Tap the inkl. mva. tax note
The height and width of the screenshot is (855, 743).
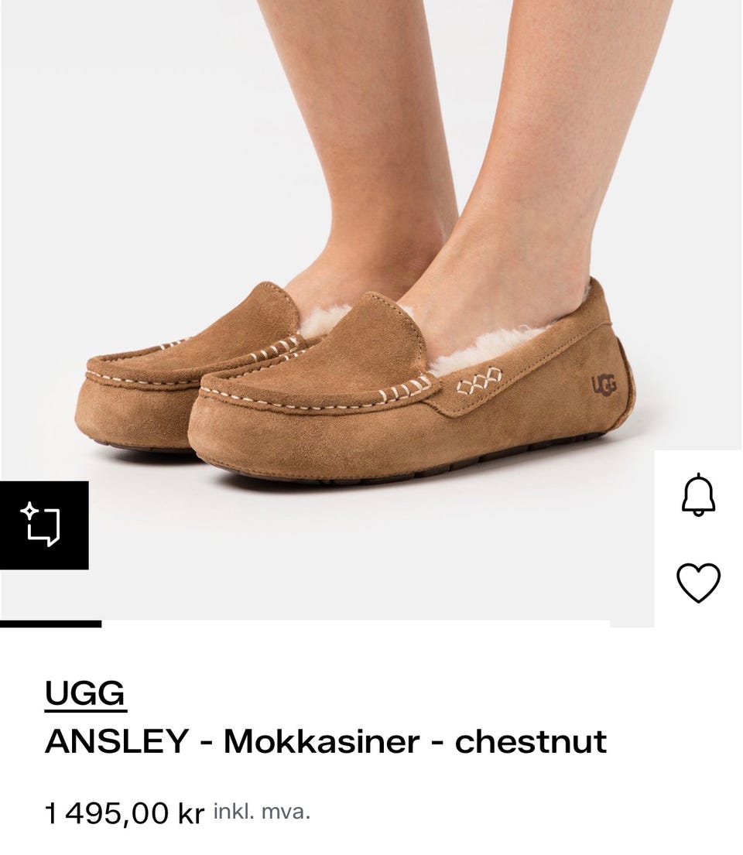click(262, 812)
